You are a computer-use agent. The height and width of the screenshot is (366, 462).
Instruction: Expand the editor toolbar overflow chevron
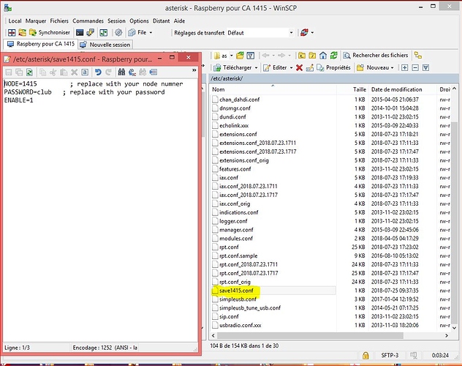click(x=194, y=70)
